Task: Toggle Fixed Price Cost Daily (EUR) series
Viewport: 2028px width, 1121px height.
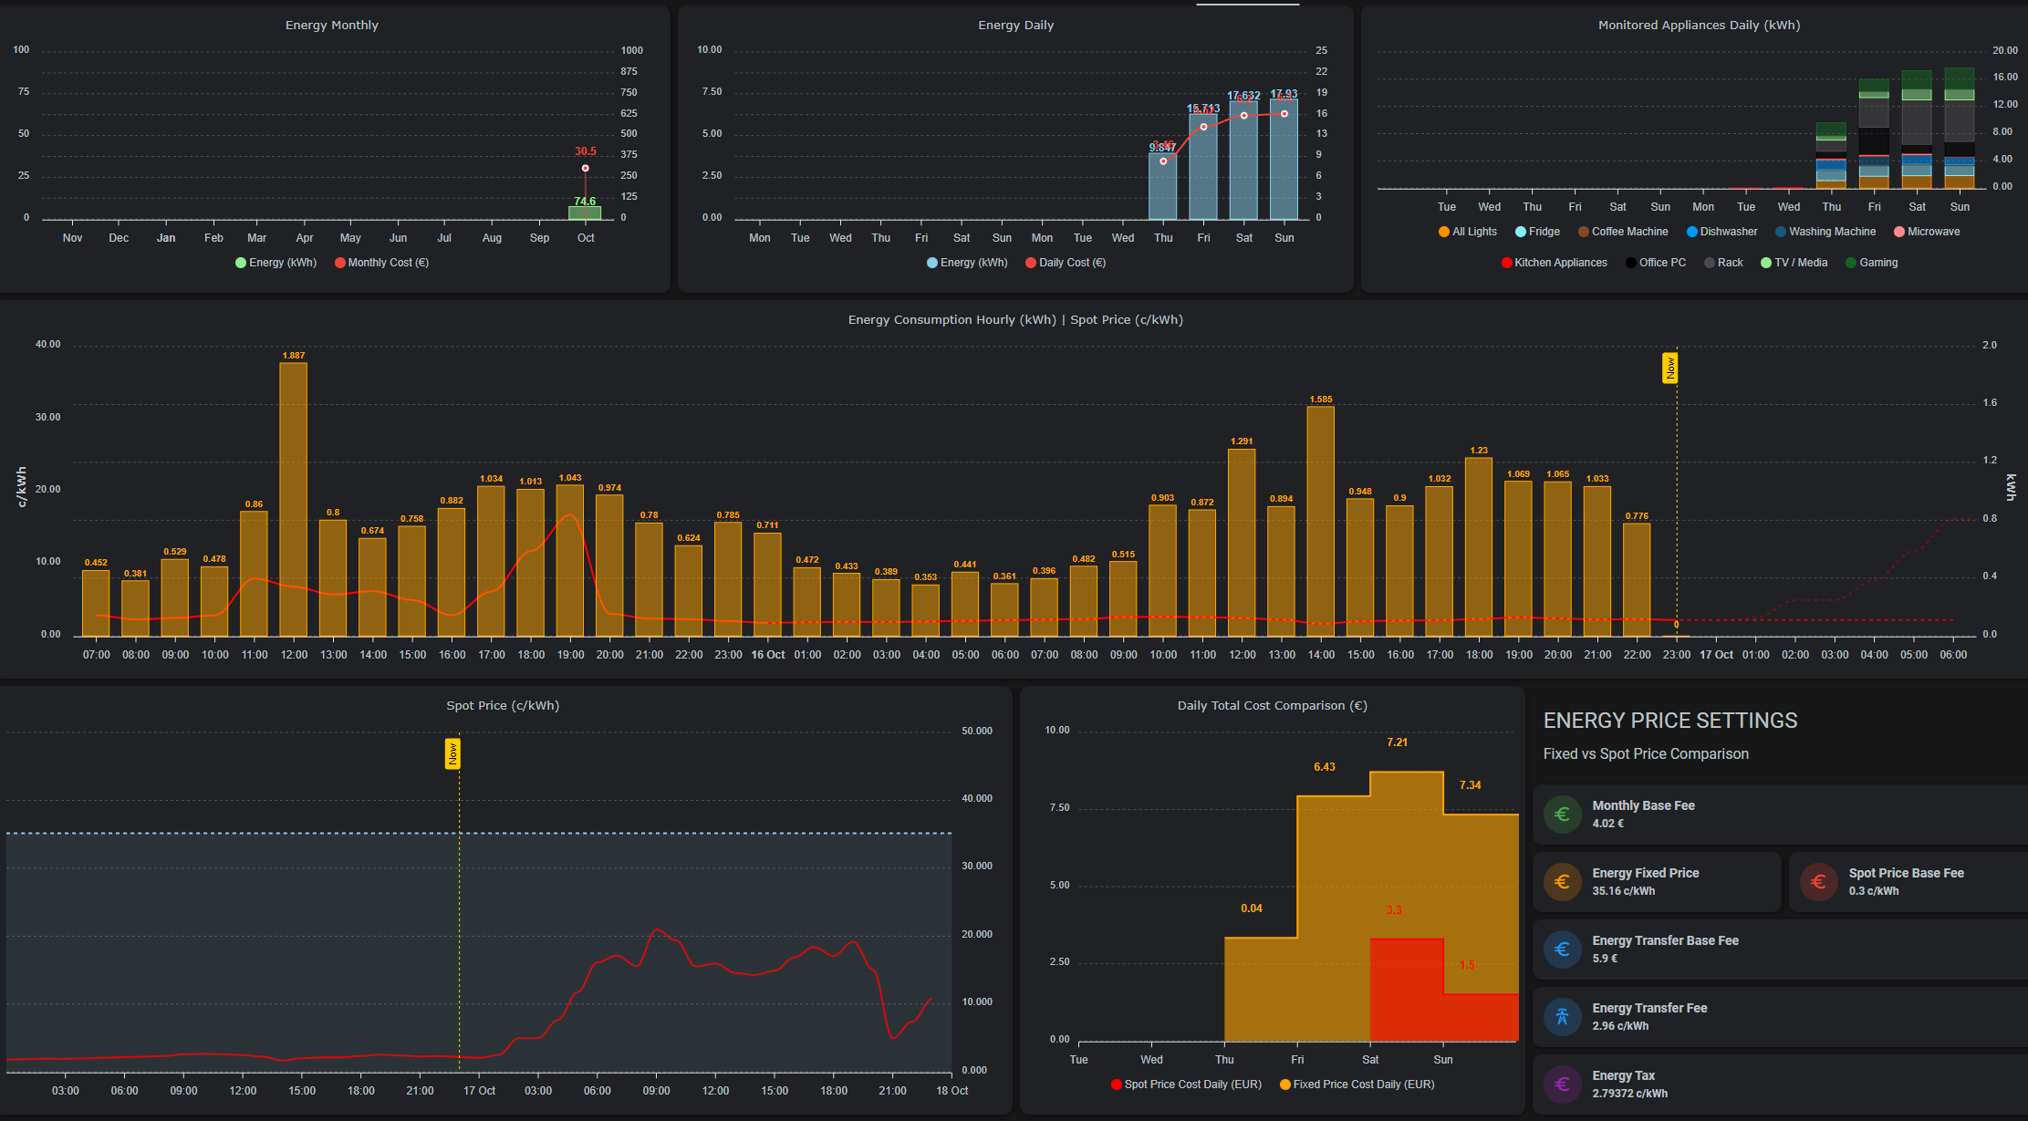Action: [x=1357, y=1085]
